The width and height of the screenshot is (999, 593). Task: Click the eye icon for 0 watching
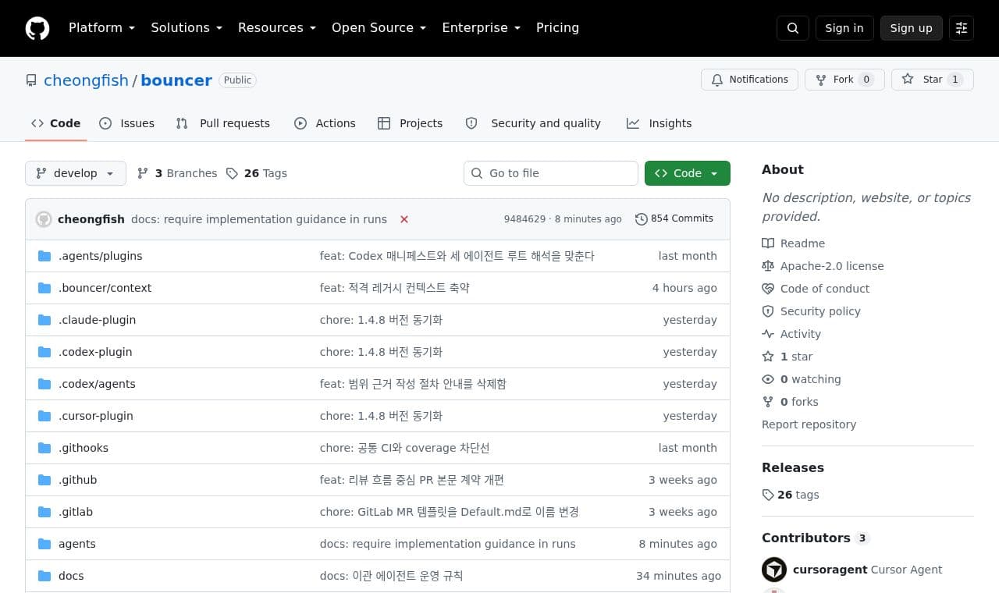pos(768,379)
